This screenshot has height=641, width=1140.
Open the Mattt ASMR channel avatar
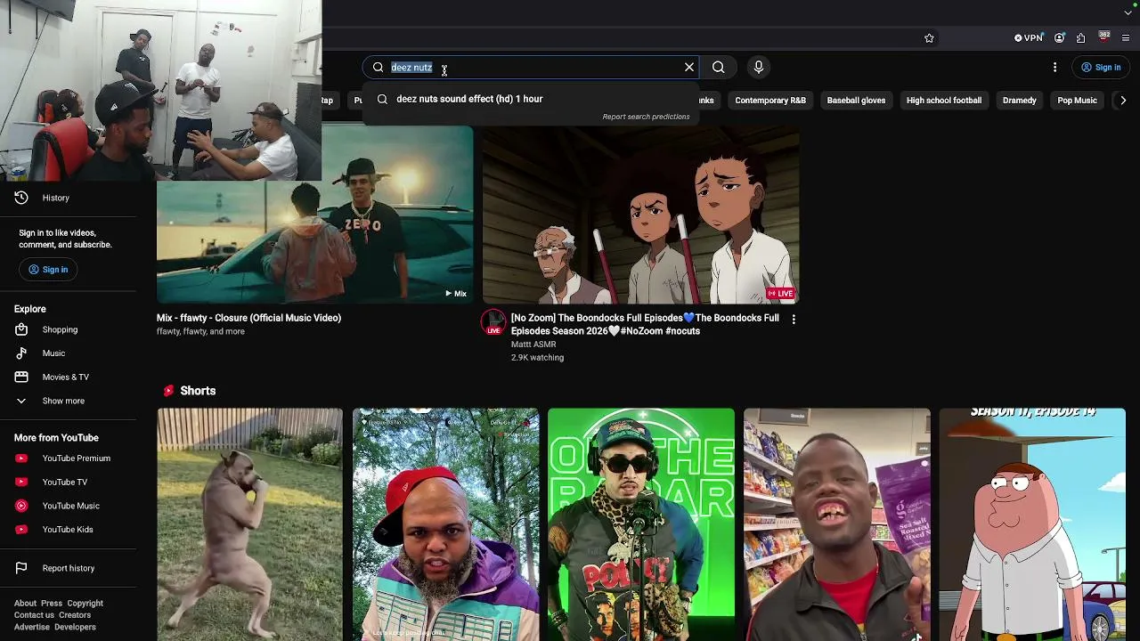pyautogui.click(x=493, y=322)
